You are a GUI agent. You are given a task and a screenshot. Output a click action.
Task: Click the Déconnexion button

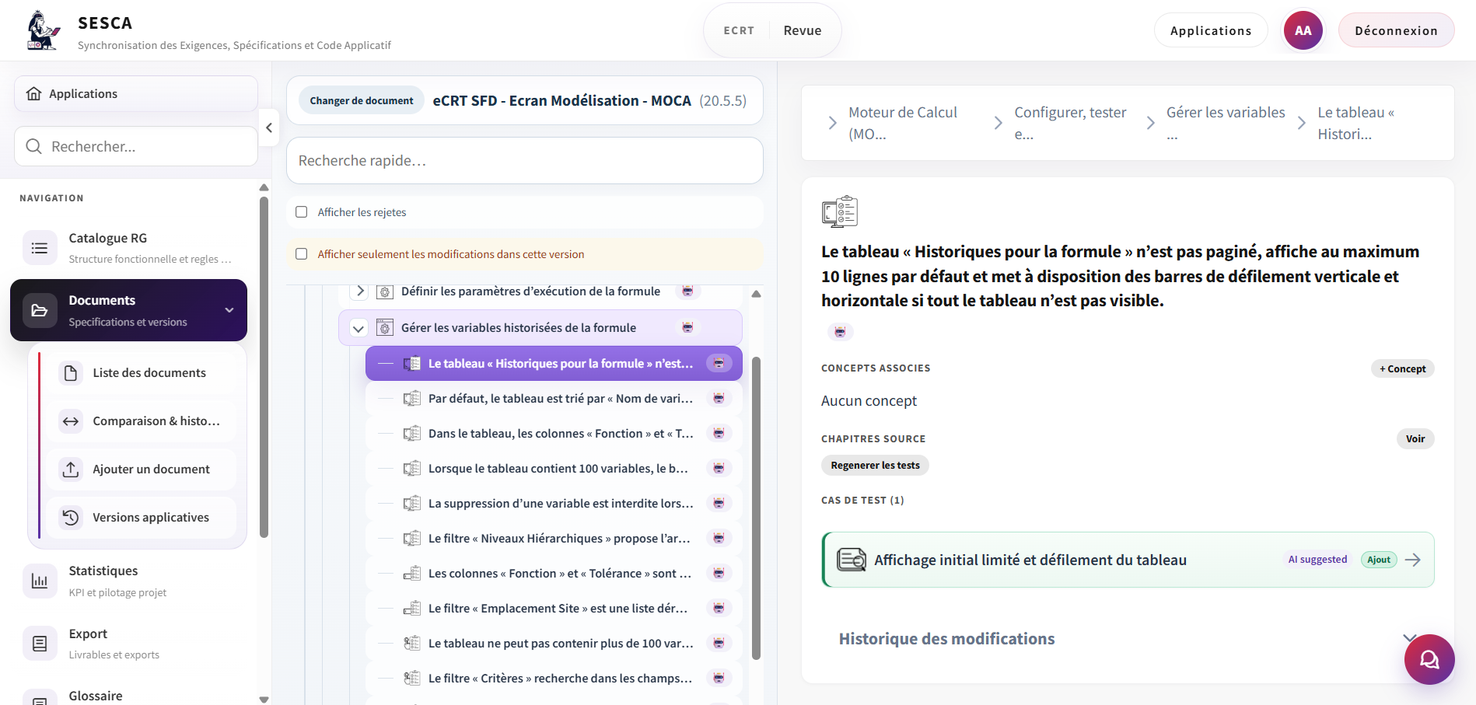click(1396, 30)
